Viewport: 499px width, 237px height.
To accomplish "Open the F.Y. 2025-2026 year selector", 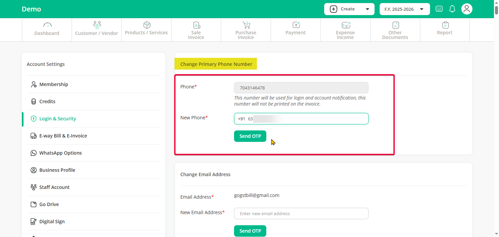I will point(405,9).
